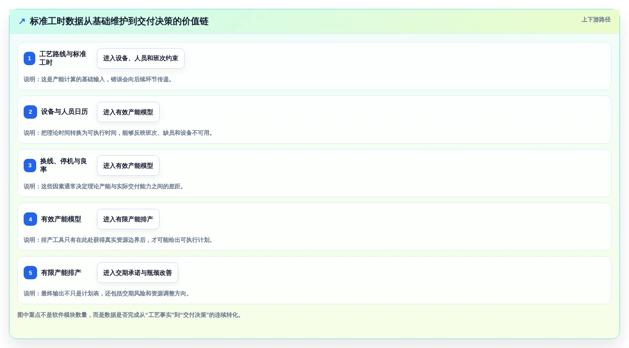Click the 进入有限产能排产 button
The height and width of the screenshot is (348, 629).
click(x=128, y=219)
